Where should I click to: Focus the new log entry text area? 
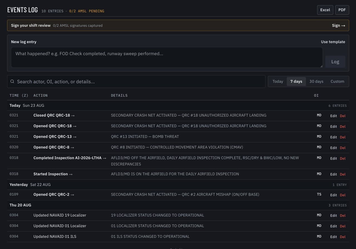tap(167, 57)
